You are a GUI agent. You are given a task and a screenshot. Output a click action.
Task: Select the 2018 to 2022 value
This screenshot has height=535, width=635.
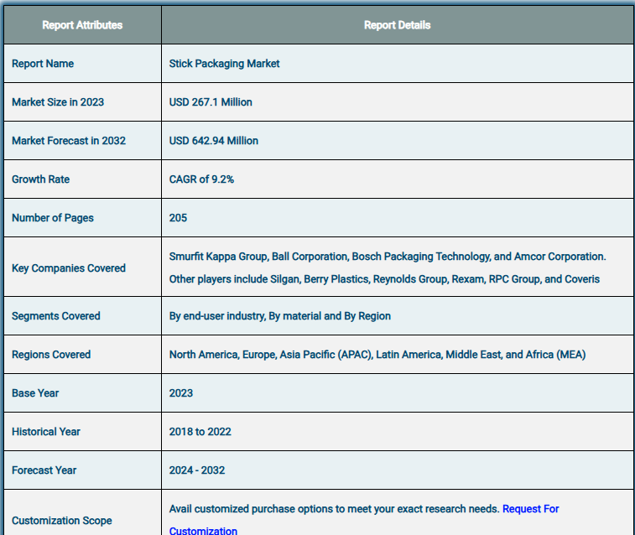point(200,432)
